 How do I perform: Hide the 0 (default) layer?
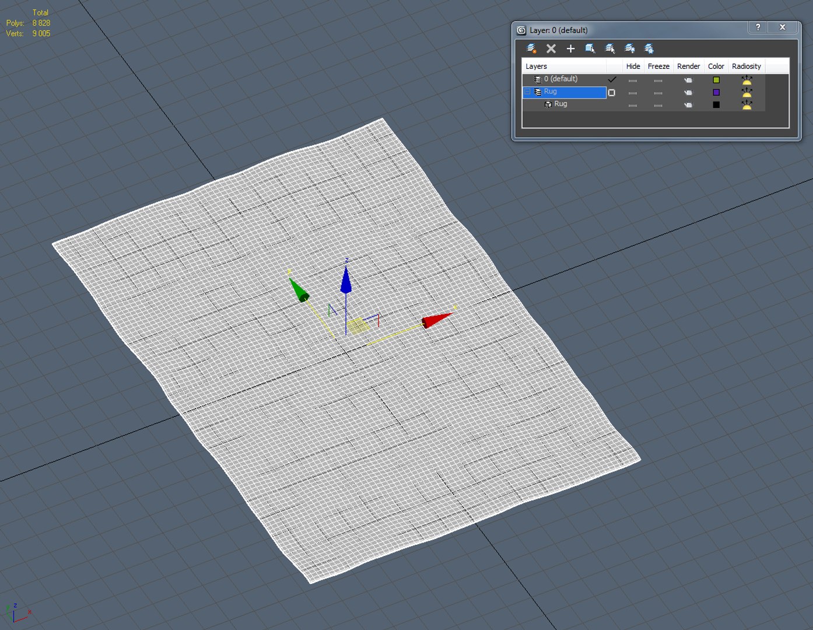(633, 80)
